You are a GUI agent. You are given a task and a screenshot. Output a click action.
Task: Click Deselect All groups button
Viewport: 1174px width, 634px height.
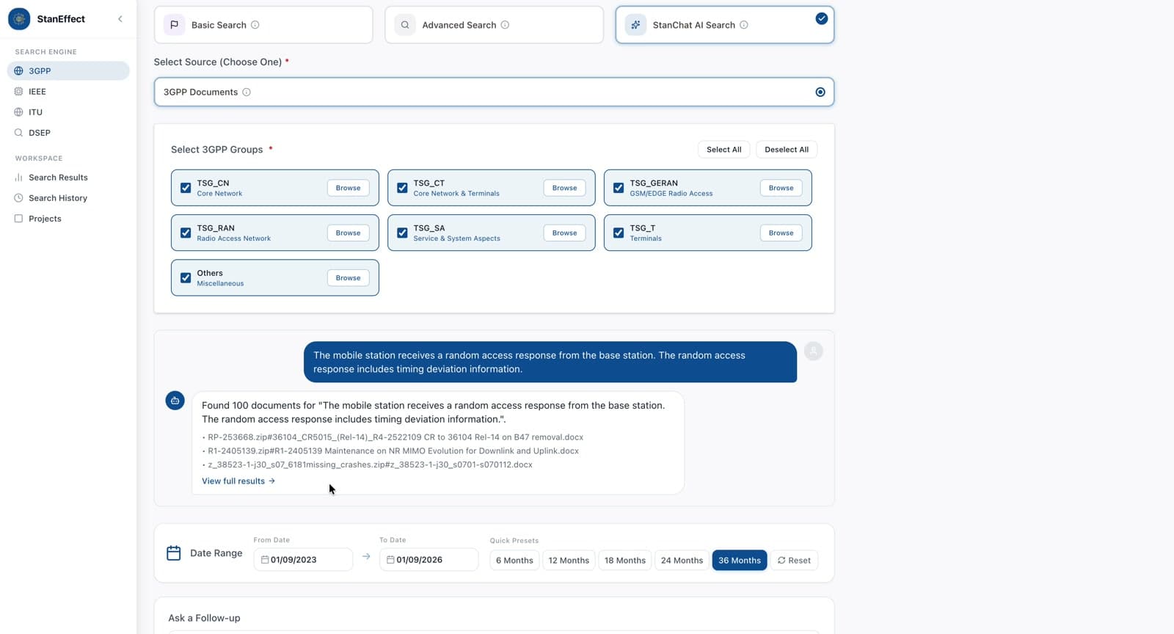click(x=787, y=150)
